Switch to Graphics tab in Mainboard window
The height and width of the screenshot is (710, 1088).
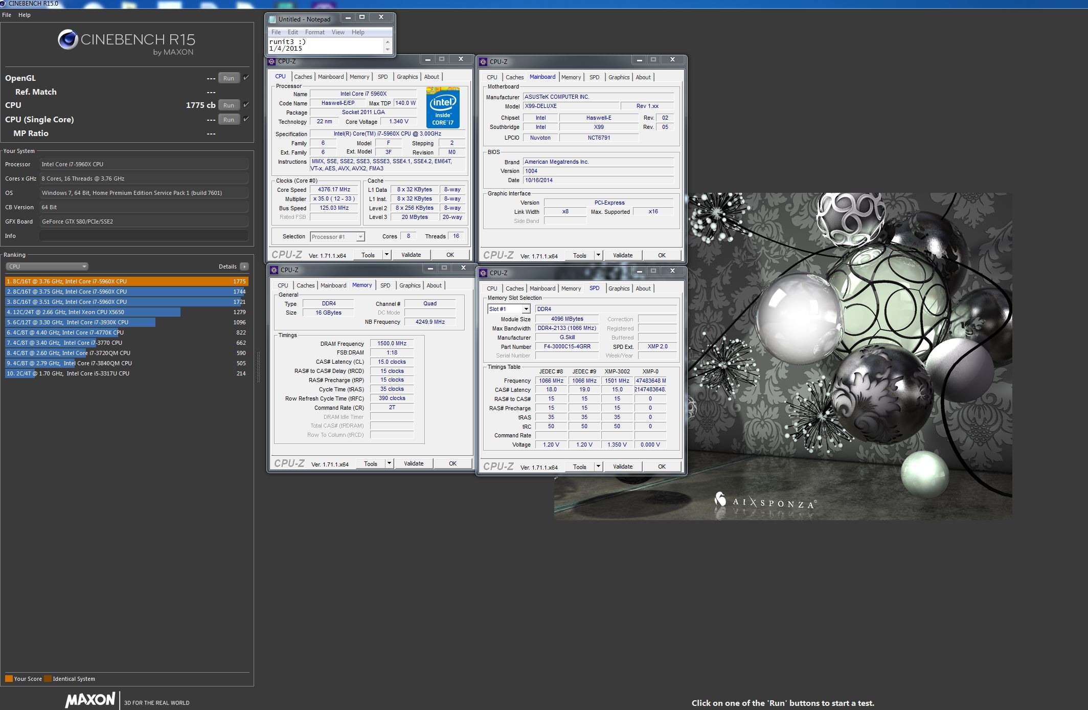tap(619, 77)
